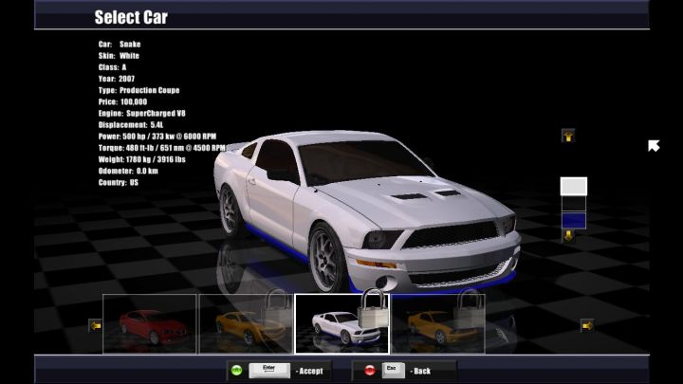Viewport: 683px width, 384px height.
Task: Click the red Back indicator light
Action: [x=369, y=370]
